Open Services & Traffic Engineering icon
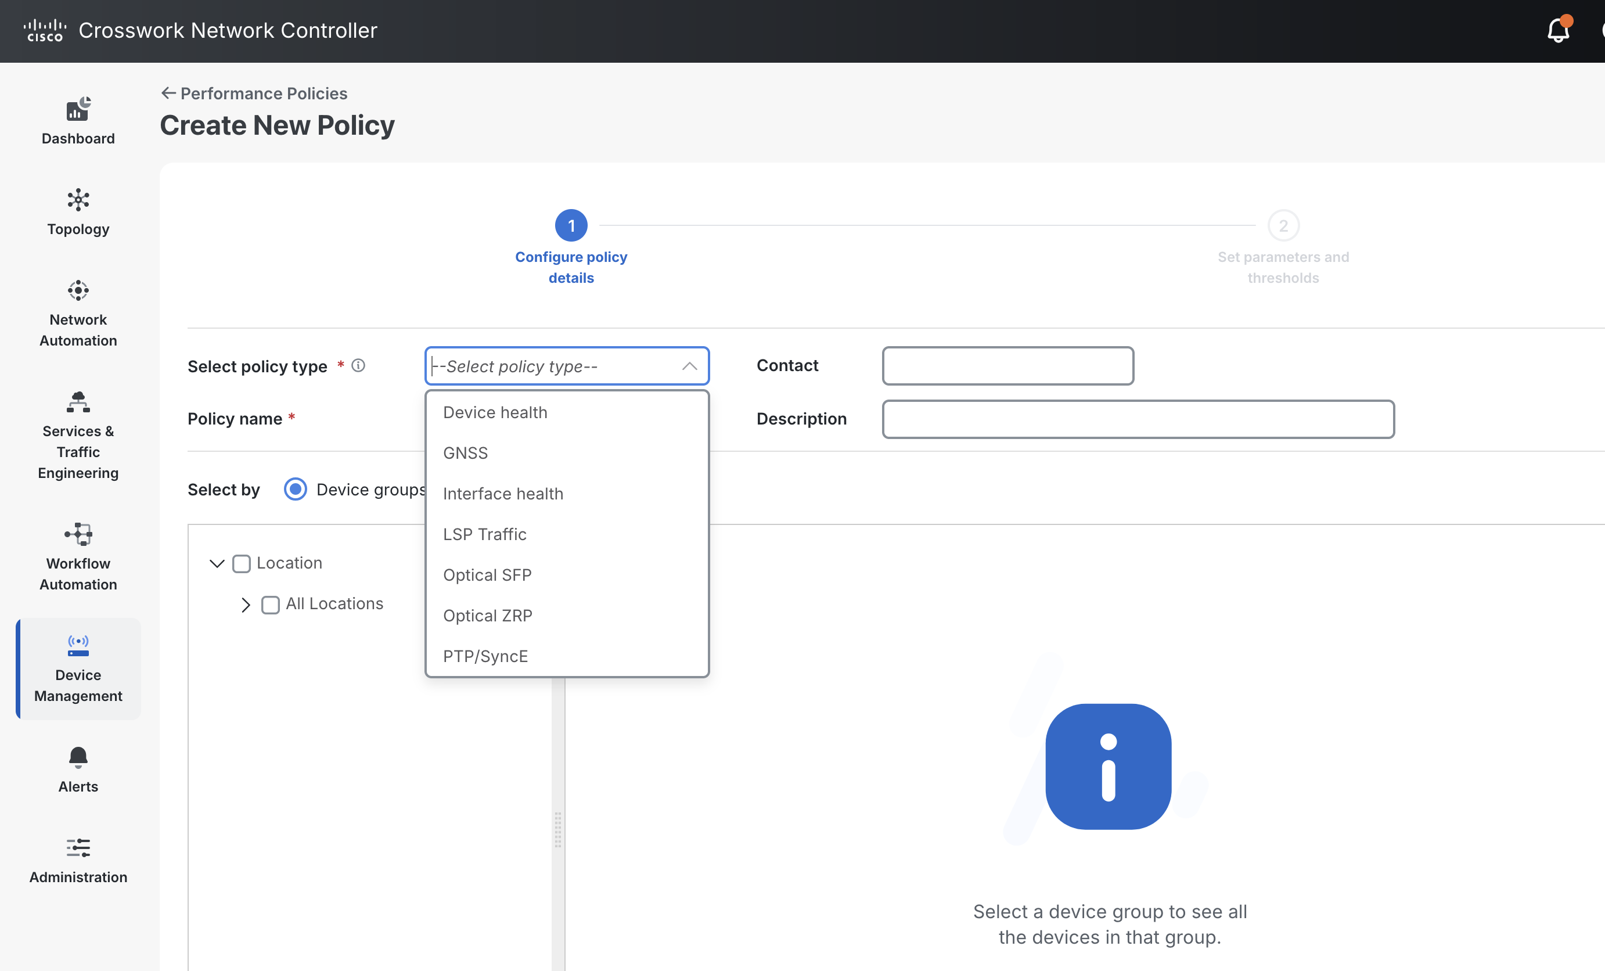Image resolution: width=1605 pixels, height=971 pixels. coord(78,402)
